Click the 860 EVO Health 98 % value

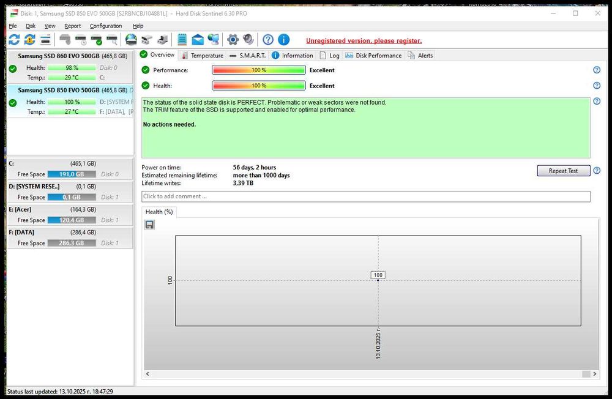[x=72, y=67]
